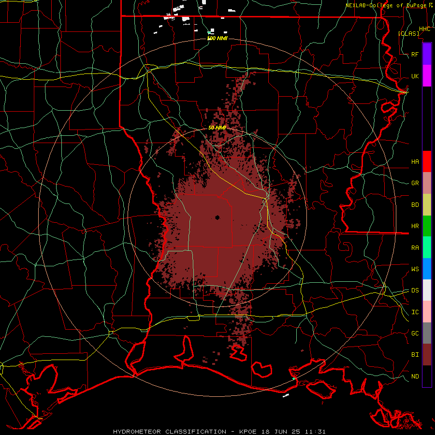Click the IC legend label
The width and height of the screenshot is (435, 435).
click(x=415, y=312)
